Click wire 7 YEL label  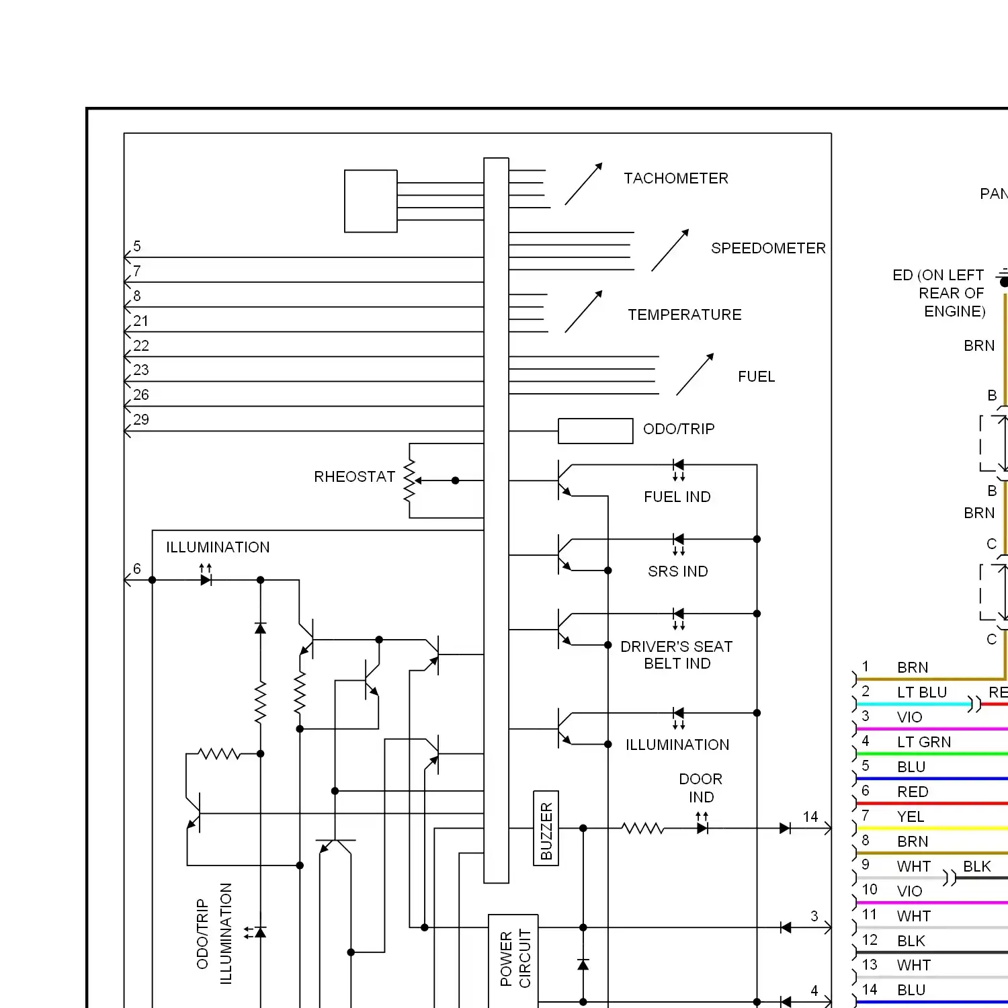pos(911,816)
